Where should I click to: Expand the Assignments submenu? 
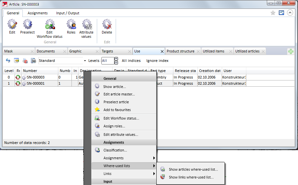pos(123,158)
